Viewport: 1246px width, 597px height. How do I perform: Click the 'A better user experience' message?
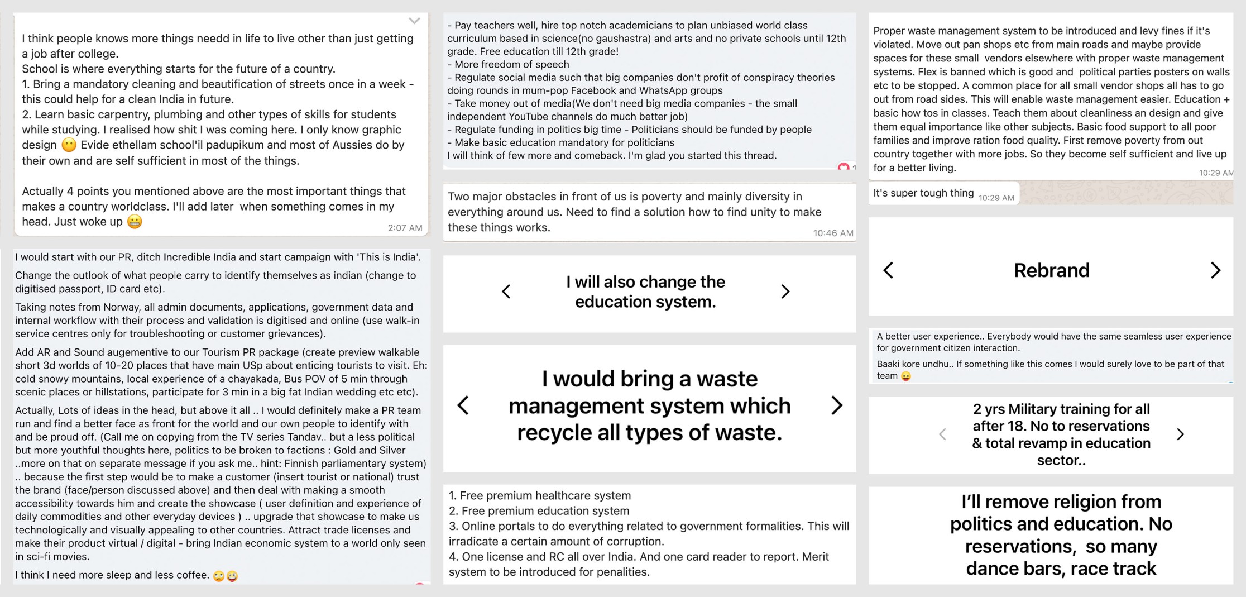tap(1051, 356)
